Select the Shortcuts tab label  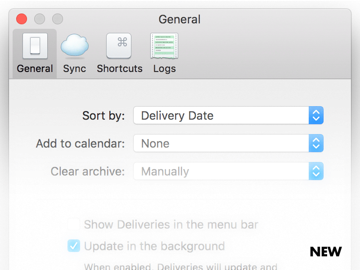click(119, 68)
